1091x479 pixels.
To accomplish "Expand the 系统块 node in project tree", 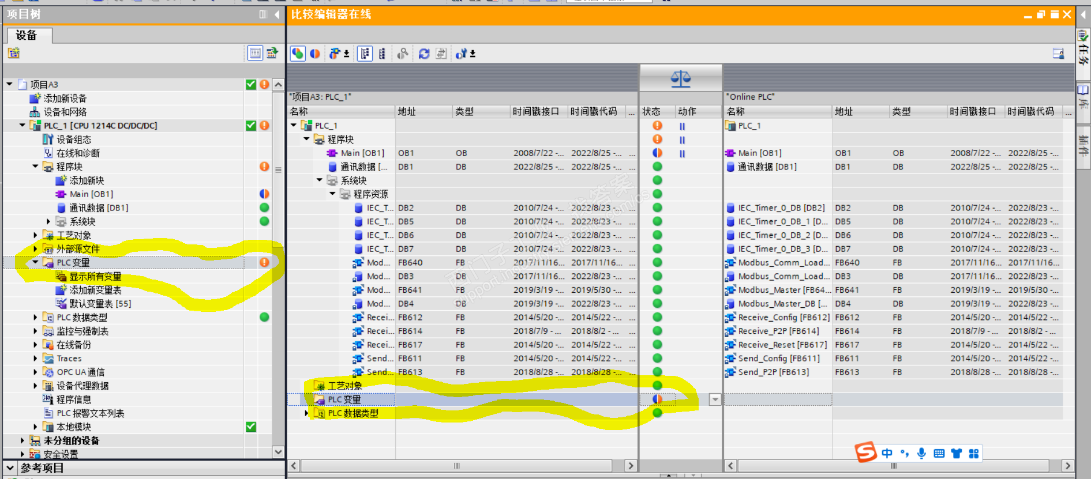I will (48, 221).
